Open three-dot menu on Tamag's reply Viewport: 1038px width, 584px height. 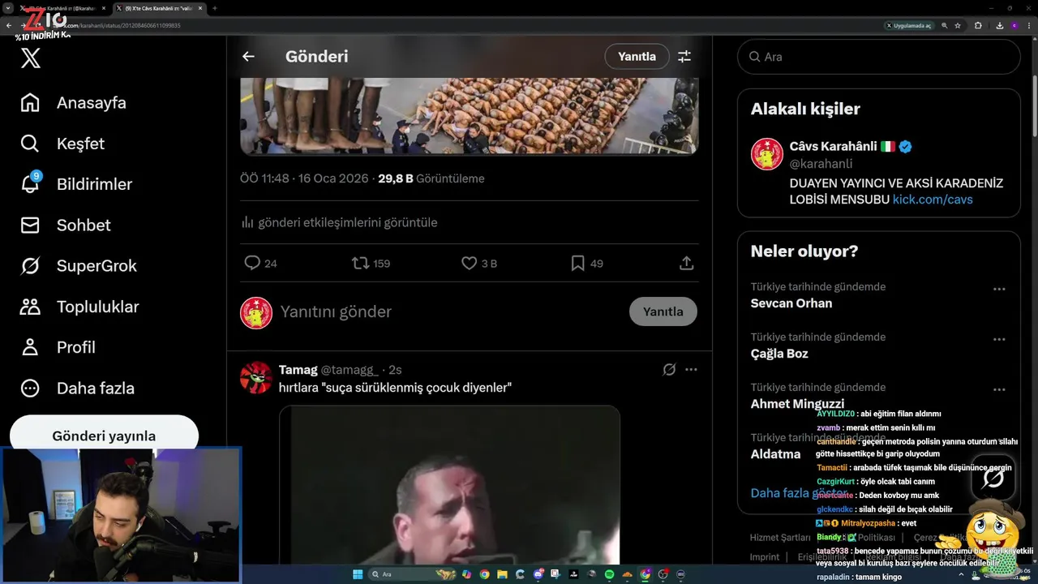(691, 370)
